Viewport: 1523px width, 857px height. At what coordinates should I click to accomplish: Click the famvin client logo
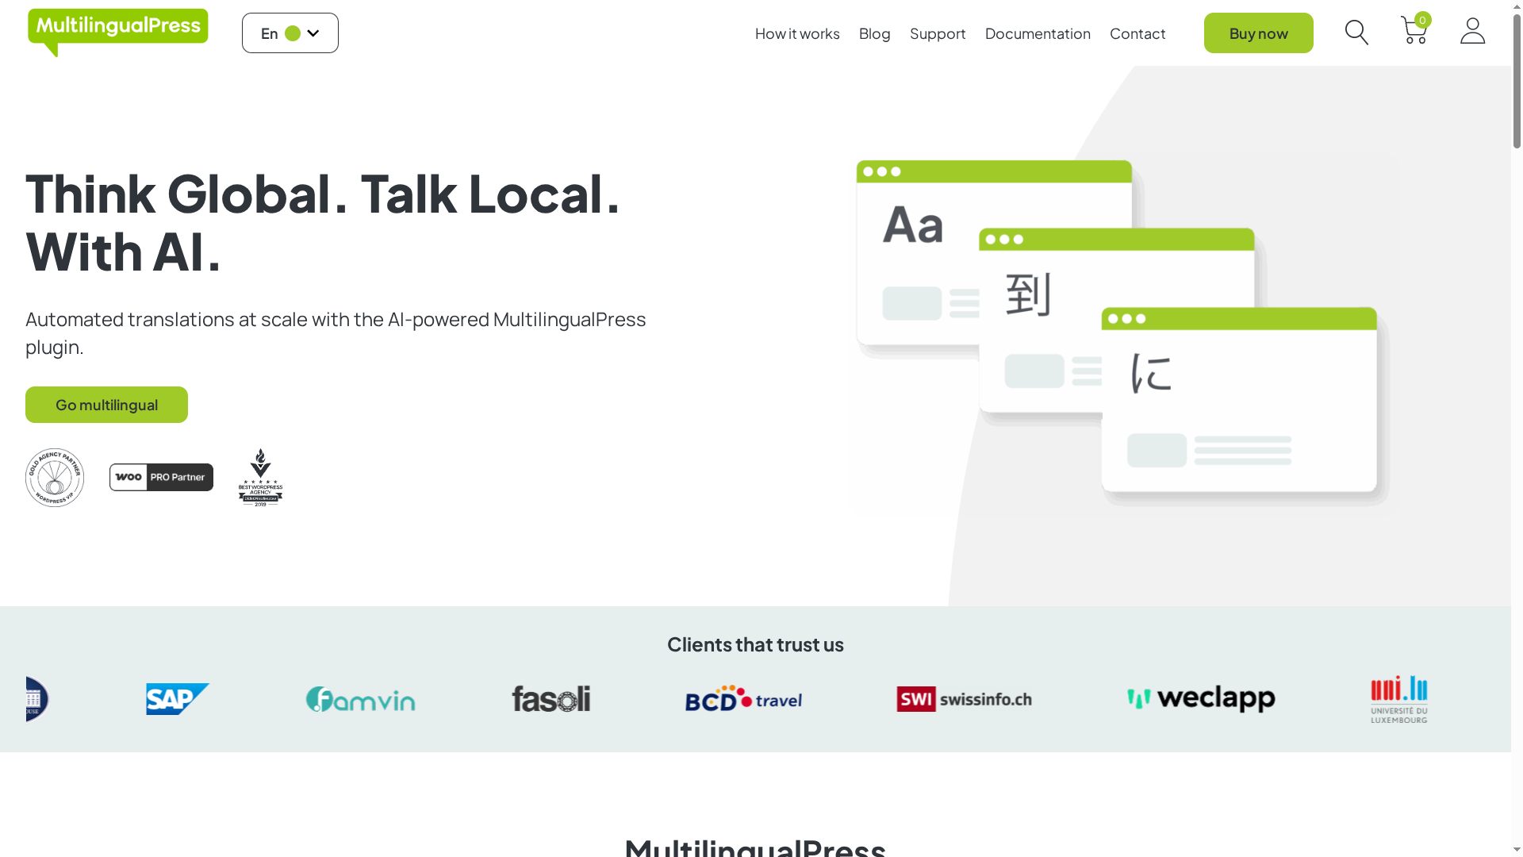pos(359,699)
